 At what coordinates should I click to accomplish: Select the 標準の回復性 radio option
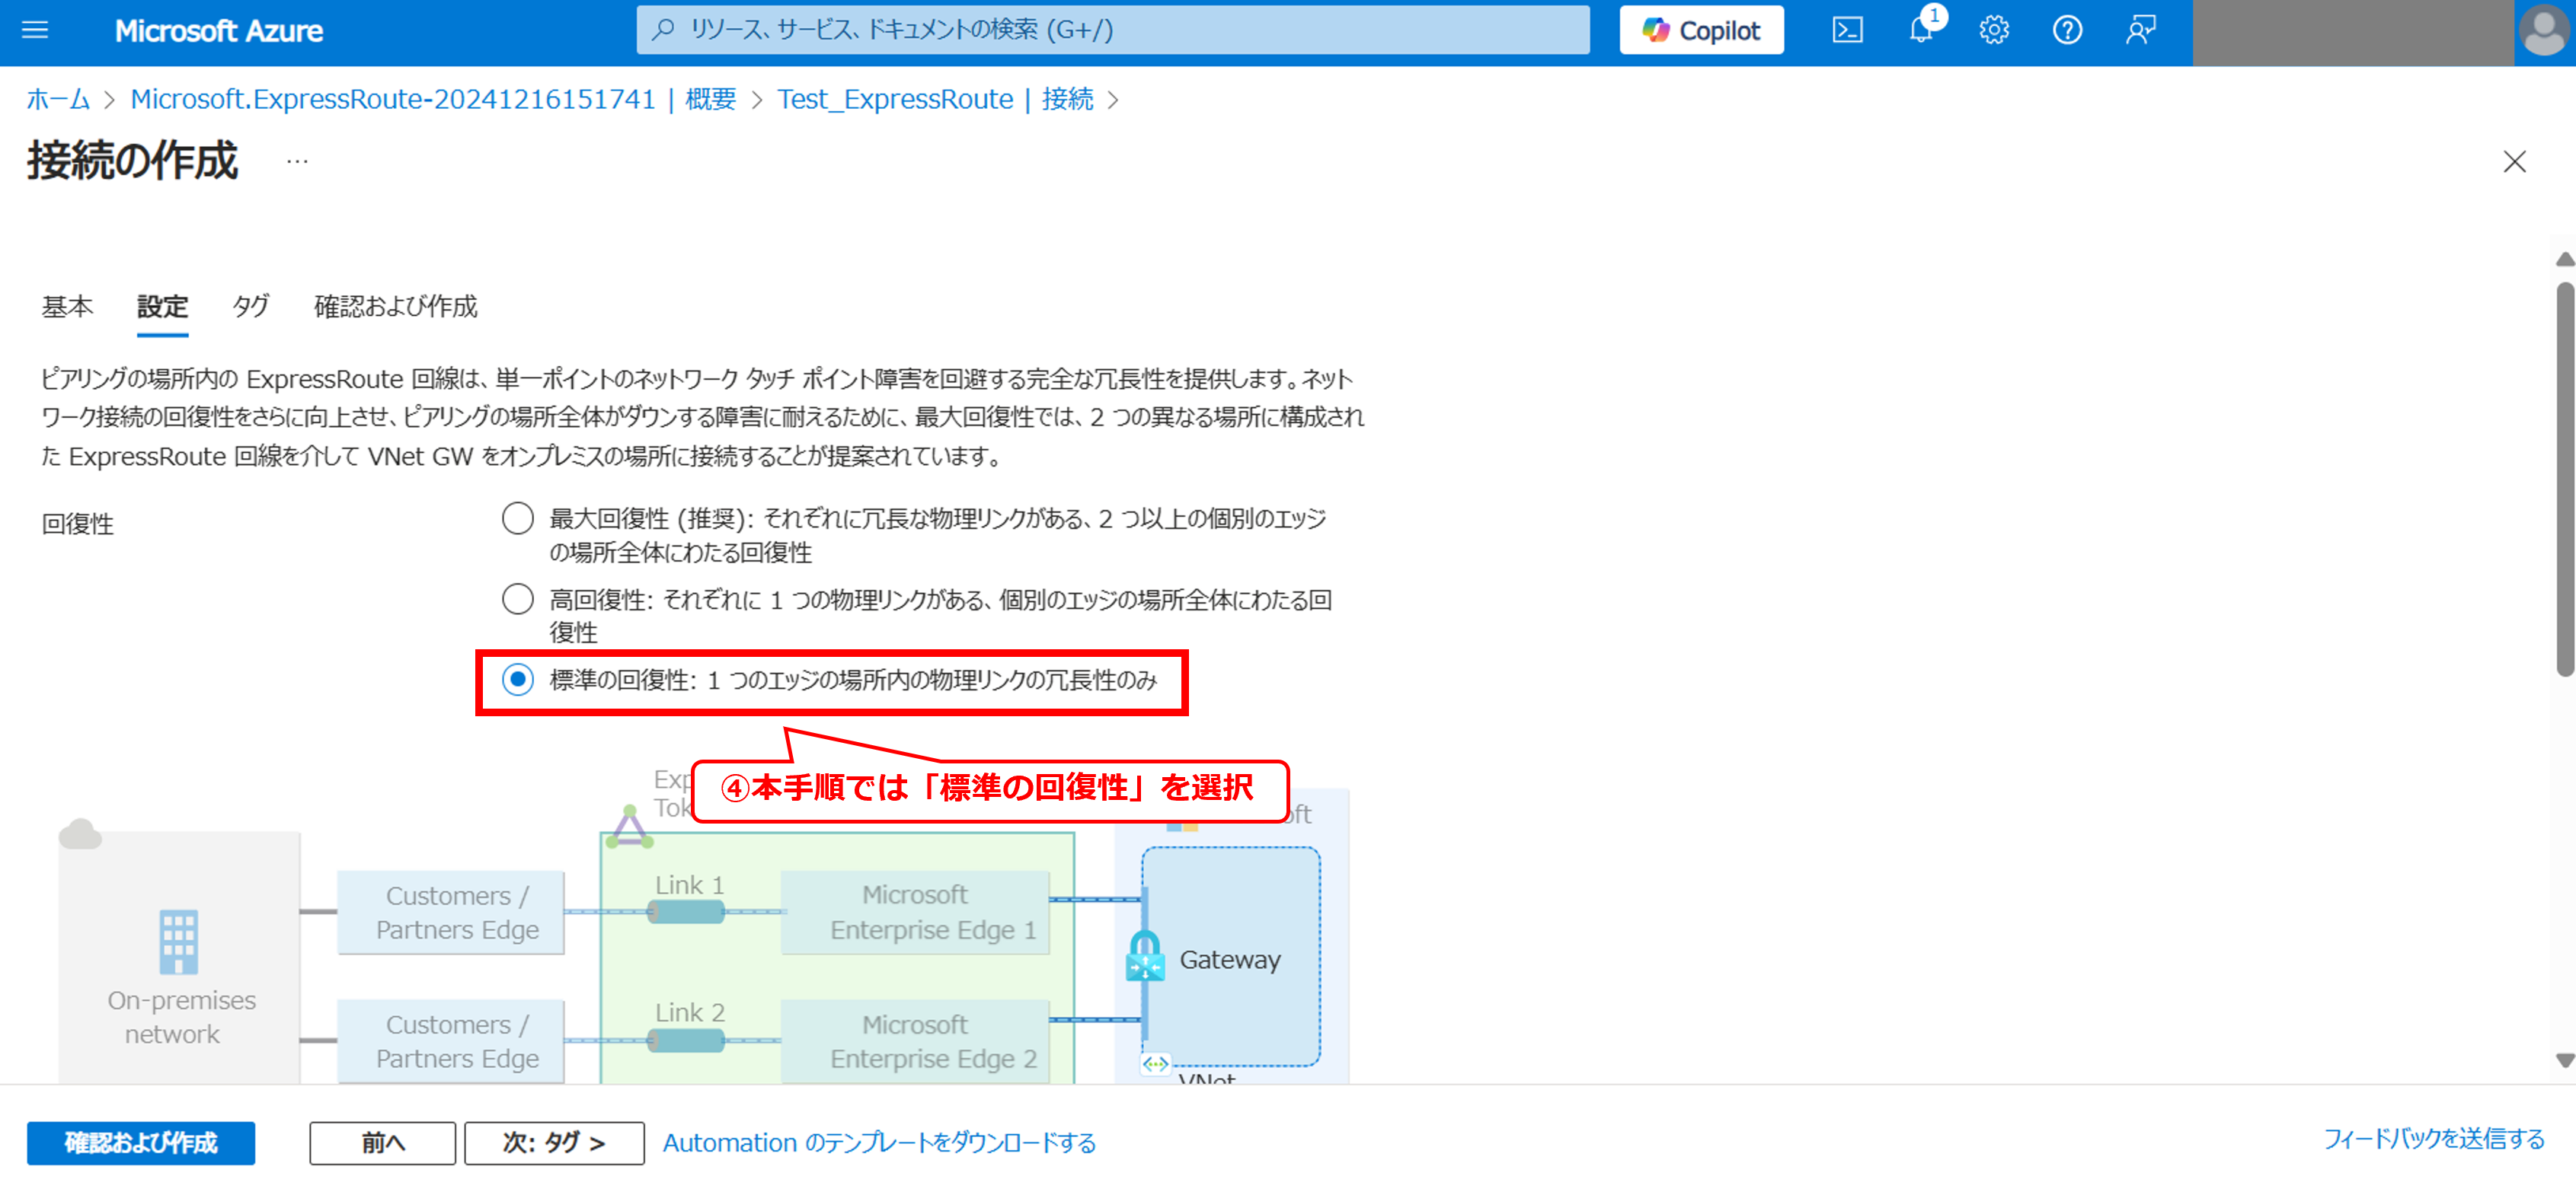click(x=517, y=680)
